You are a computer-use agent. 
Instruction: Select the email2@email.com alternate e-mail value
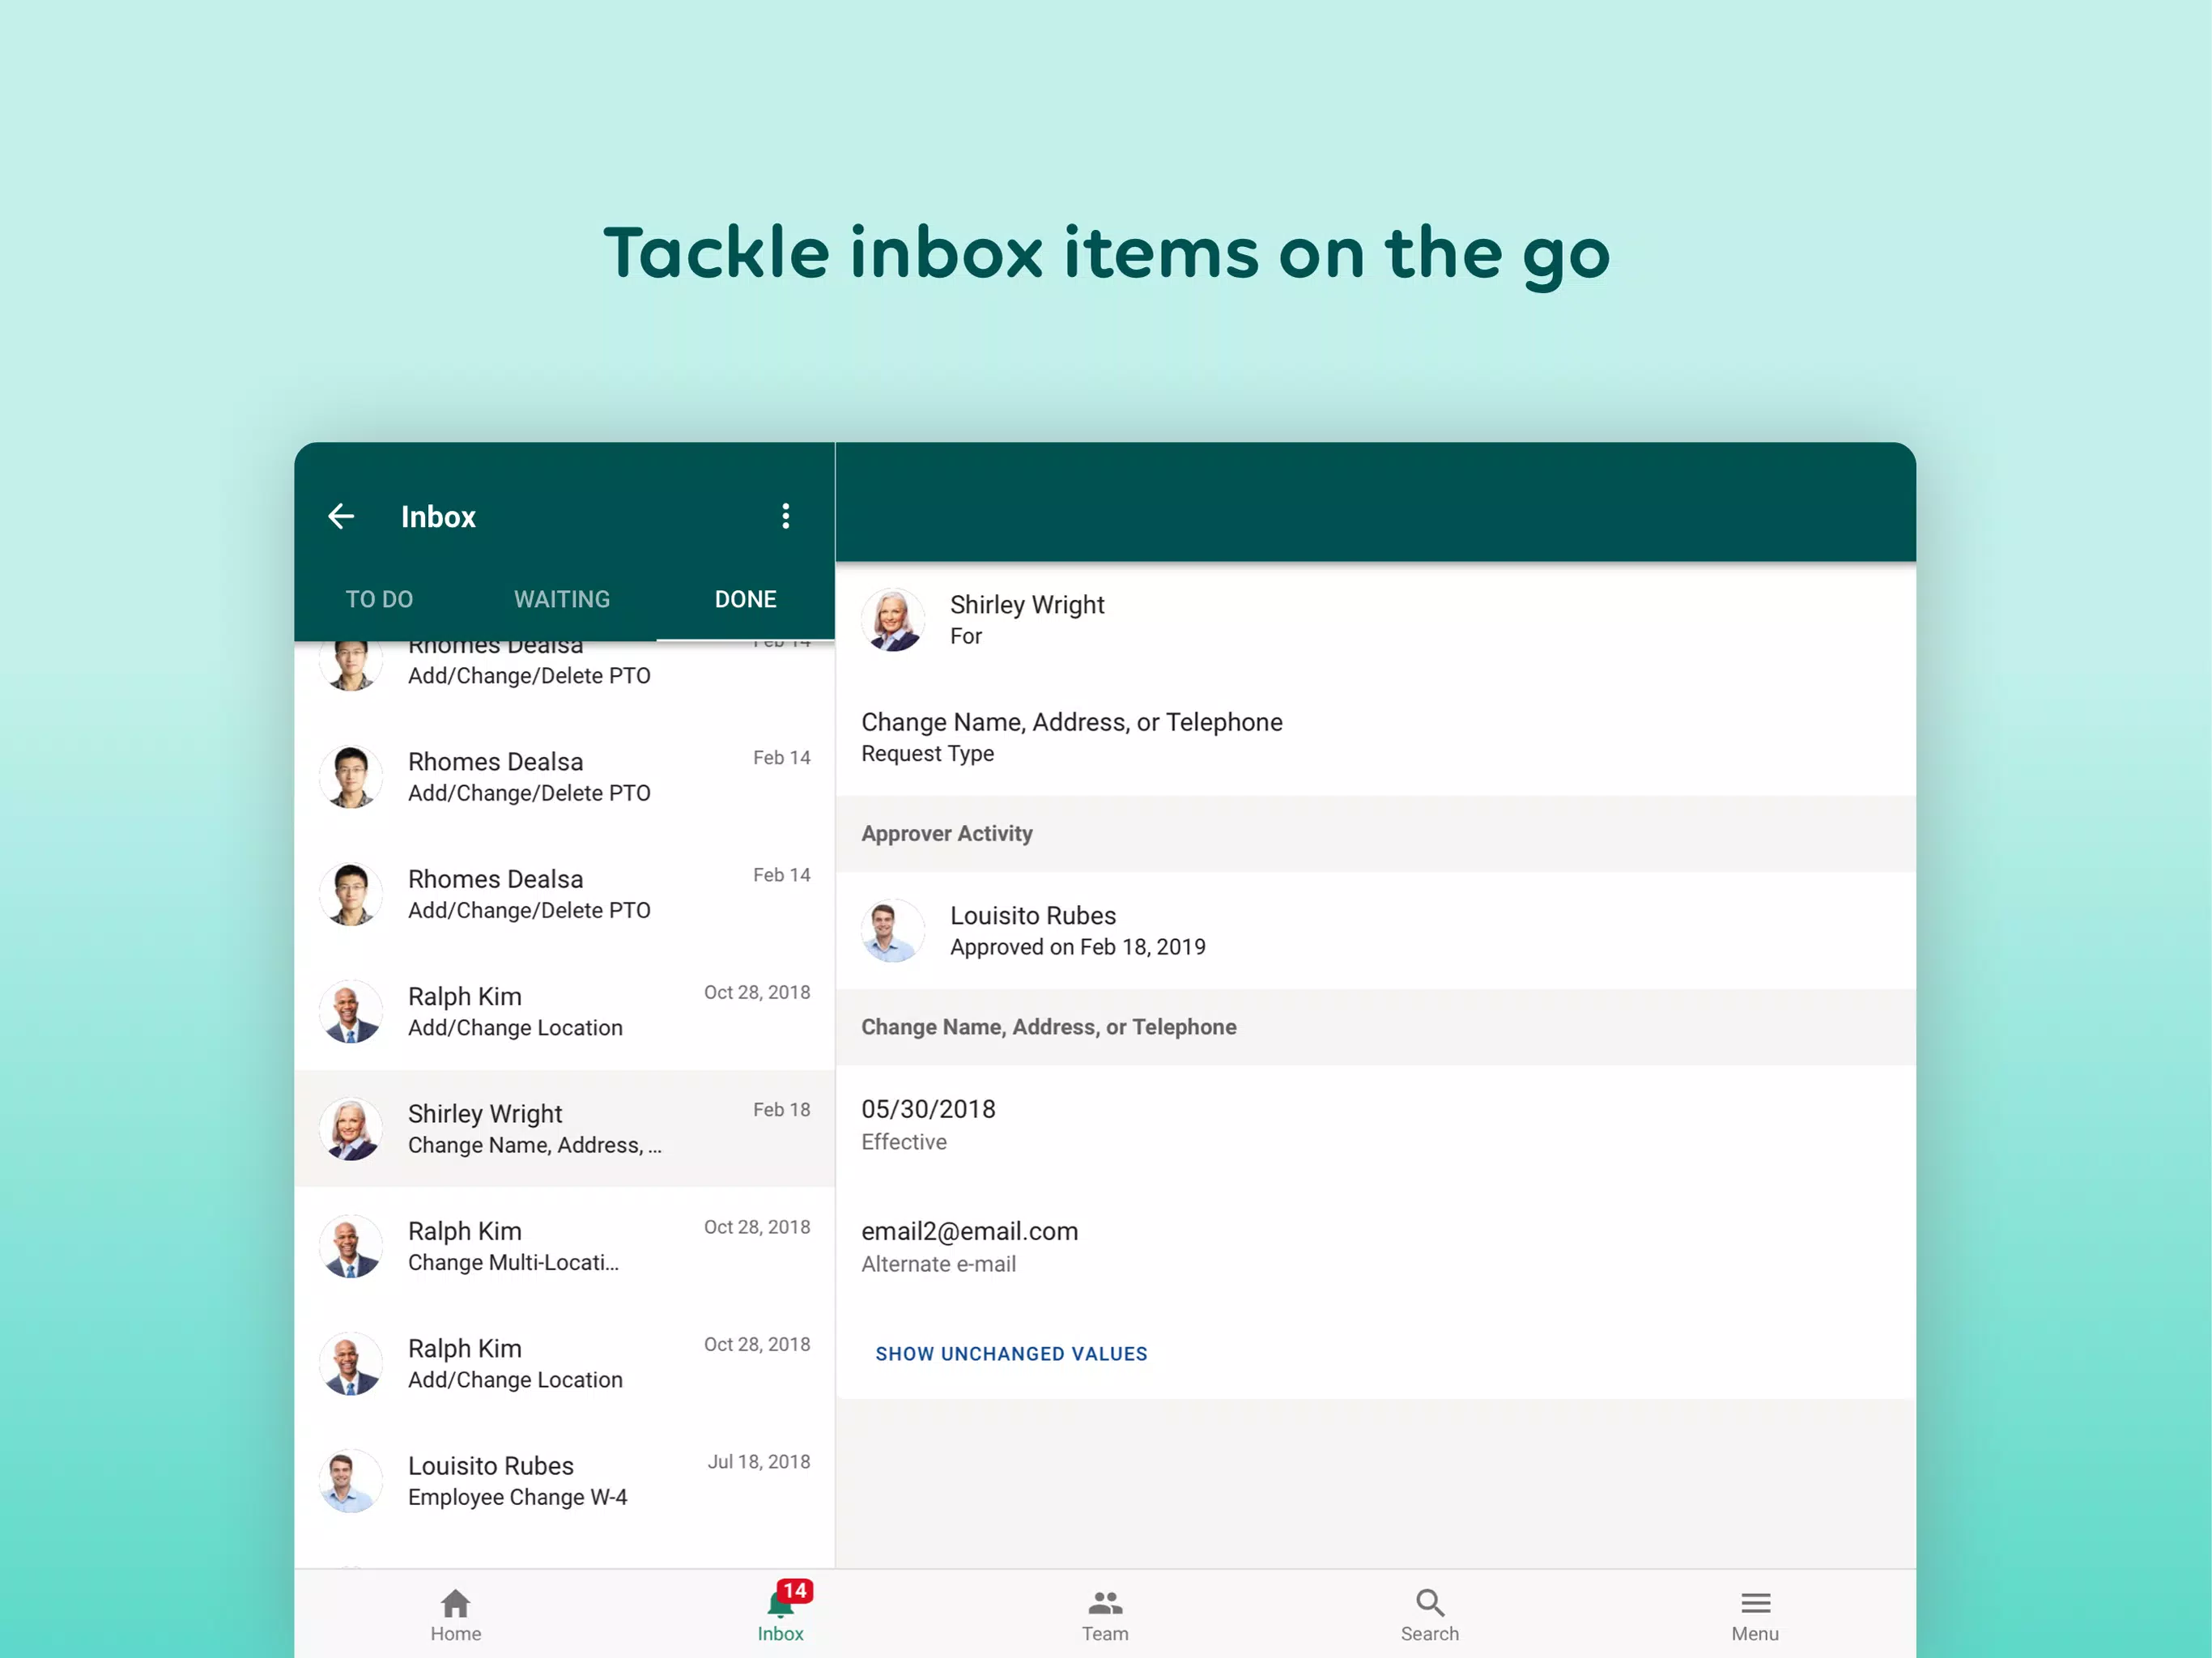pyautogui.click(x=970, y=1231)
